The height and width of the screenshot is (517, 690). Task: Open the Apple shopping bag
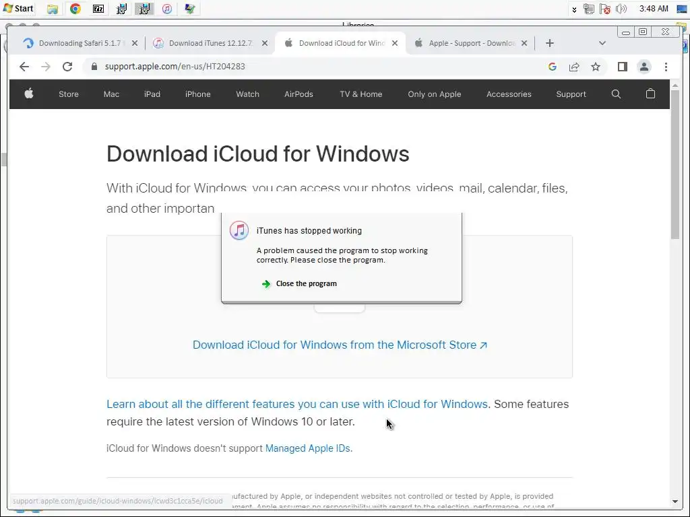[x=650, y=94]
